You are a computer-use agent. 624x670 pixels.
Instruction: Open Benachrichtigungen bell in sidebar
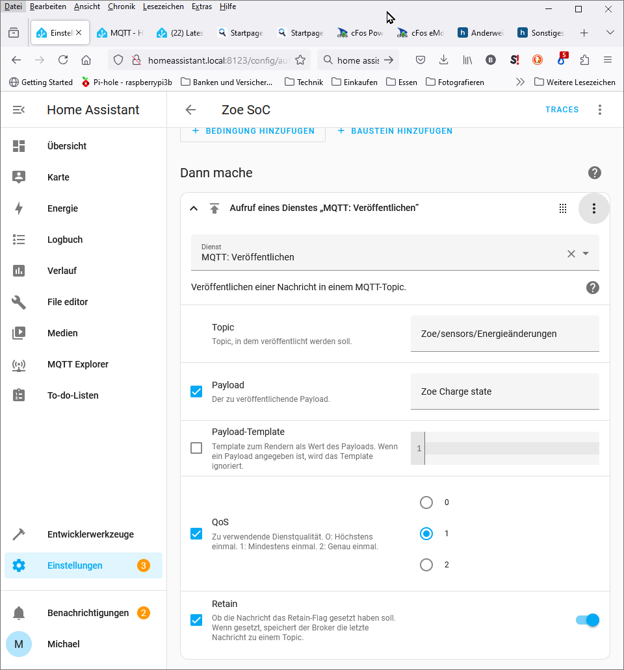pyautogui.click(x=19, y=613)
